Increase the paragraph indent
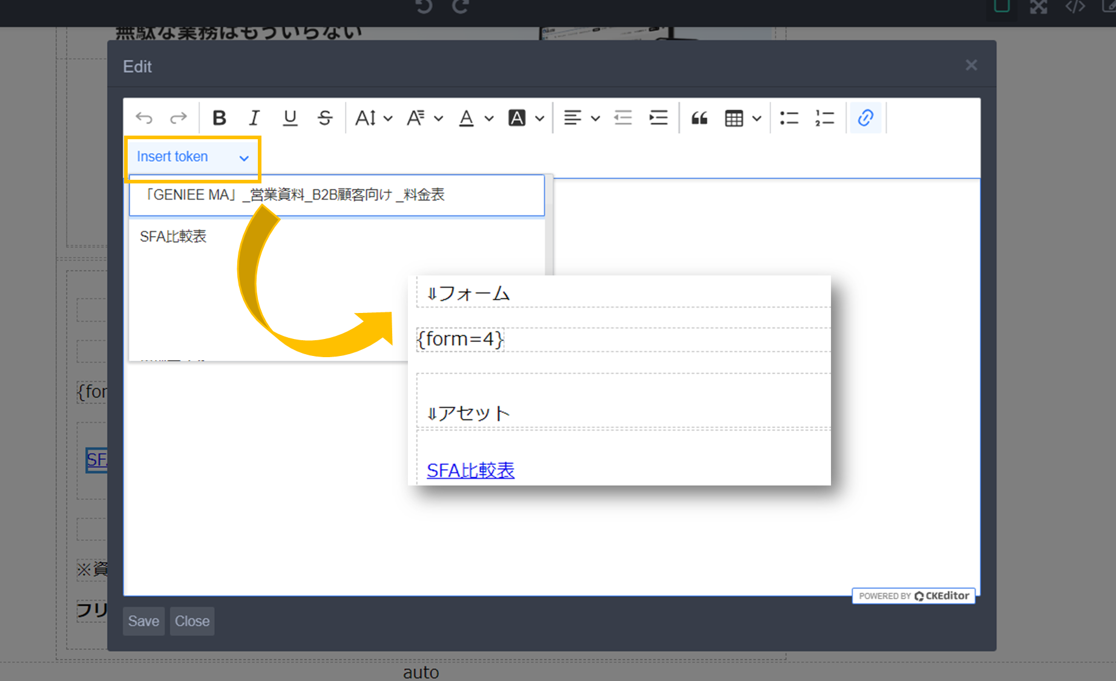This screenshot has height=681, width=1116. point(658,118)
